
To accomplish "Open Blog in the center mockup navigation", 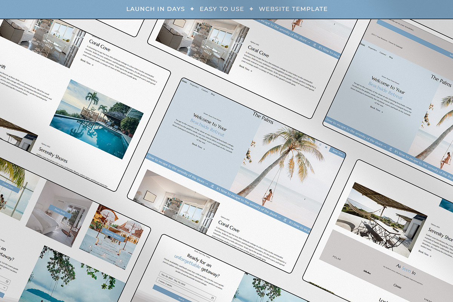I will (x=213, y=94).
